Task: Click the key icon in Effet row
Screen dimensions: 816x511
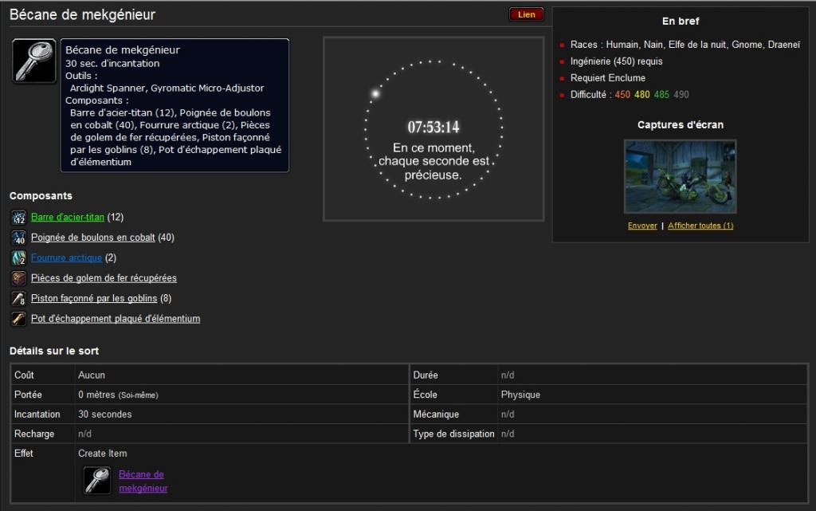Action: point(97,480)
